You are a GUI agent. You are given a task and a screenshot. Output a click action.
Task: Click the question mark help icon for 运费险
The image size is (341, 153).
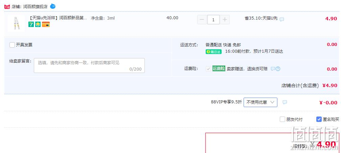278,69
